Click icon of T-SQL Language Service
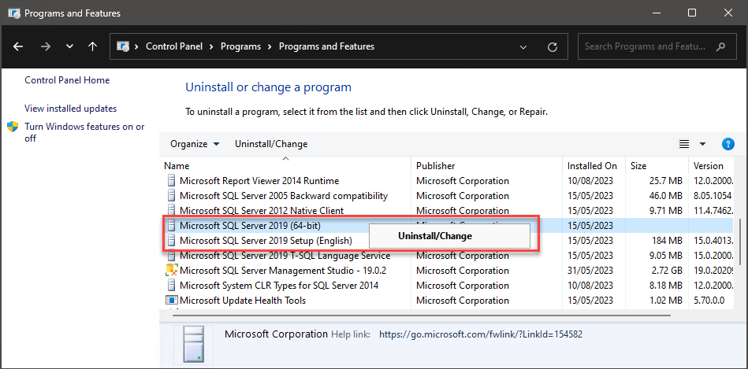The image size is (748, 369). coord(171,256)
